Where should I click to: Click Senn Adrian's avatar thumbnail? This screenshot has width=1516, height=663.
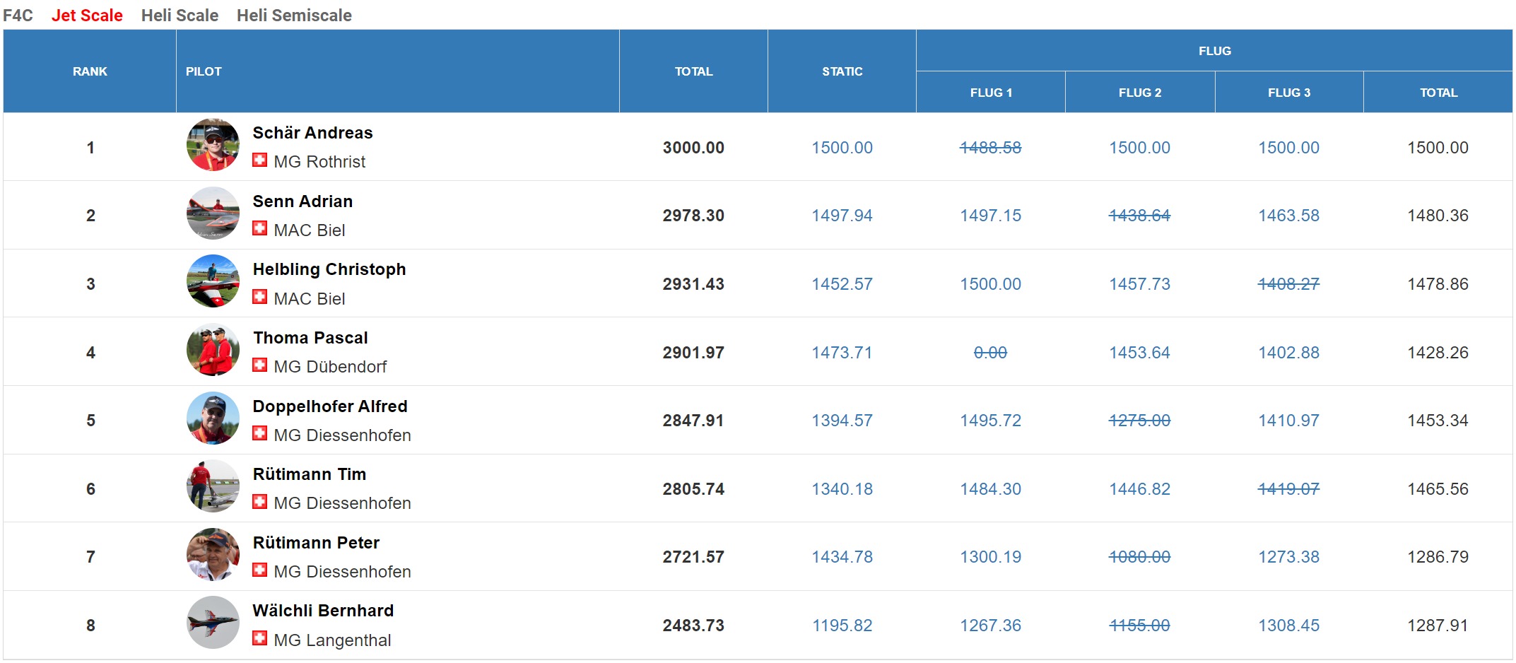(x=213, y=213)
